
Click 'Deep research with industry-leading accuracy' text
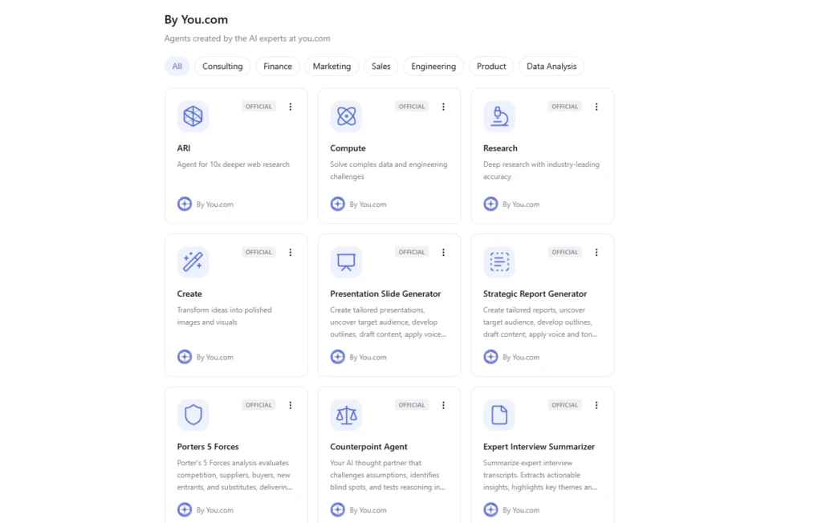541,170
